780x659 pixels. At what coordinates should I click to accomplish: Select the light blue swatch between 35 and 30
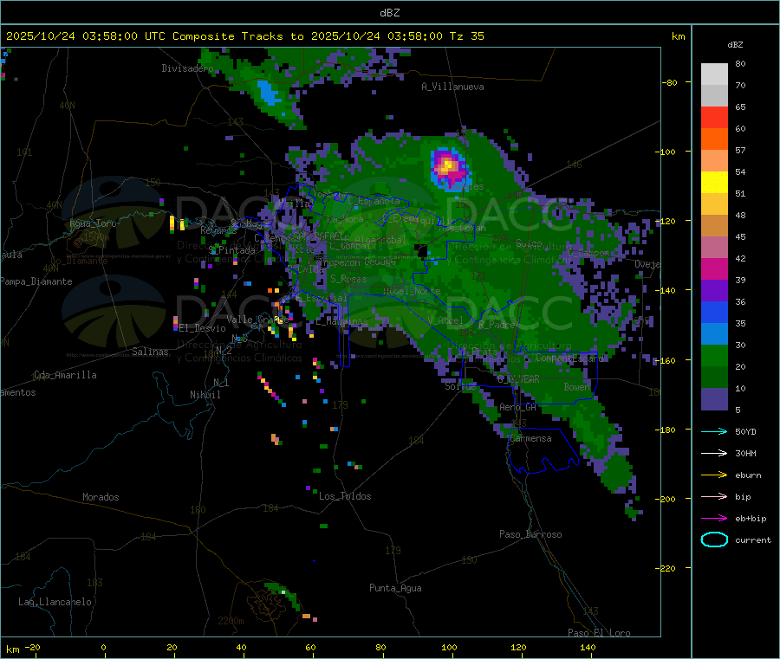[714, 334]
